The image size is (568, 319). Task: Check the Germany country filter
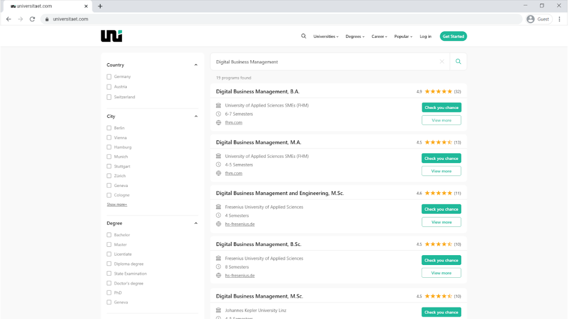click(109, 77)
